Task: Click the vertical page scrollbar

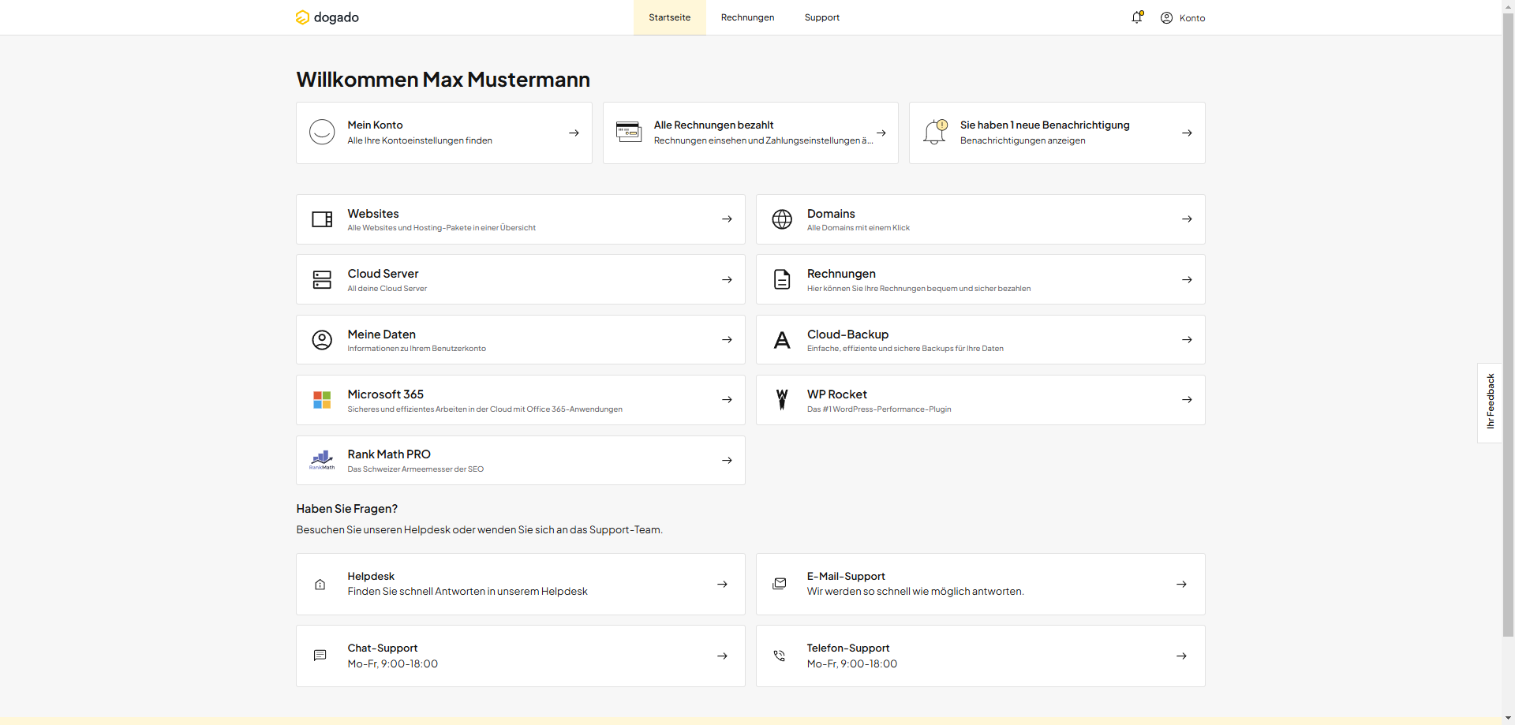Action: pyautogui.click(x=1508, y=323)
